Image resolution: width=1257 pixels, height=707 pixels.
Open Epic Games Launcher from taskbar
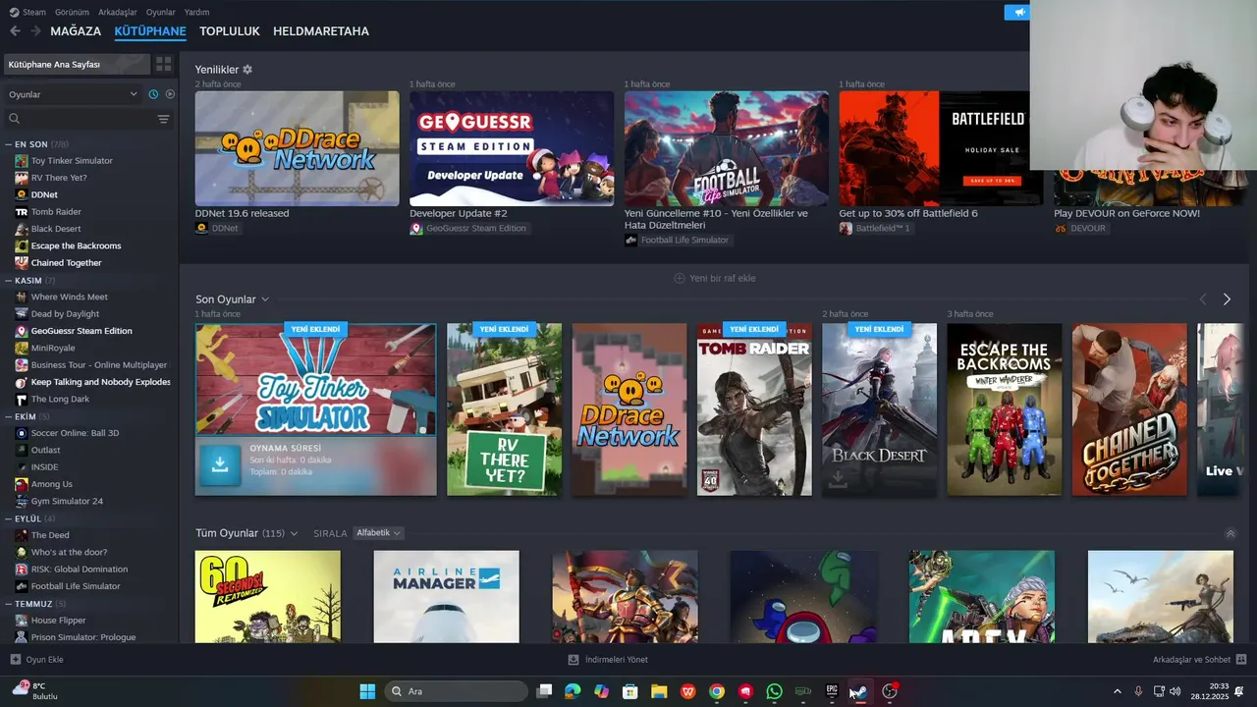832,691
